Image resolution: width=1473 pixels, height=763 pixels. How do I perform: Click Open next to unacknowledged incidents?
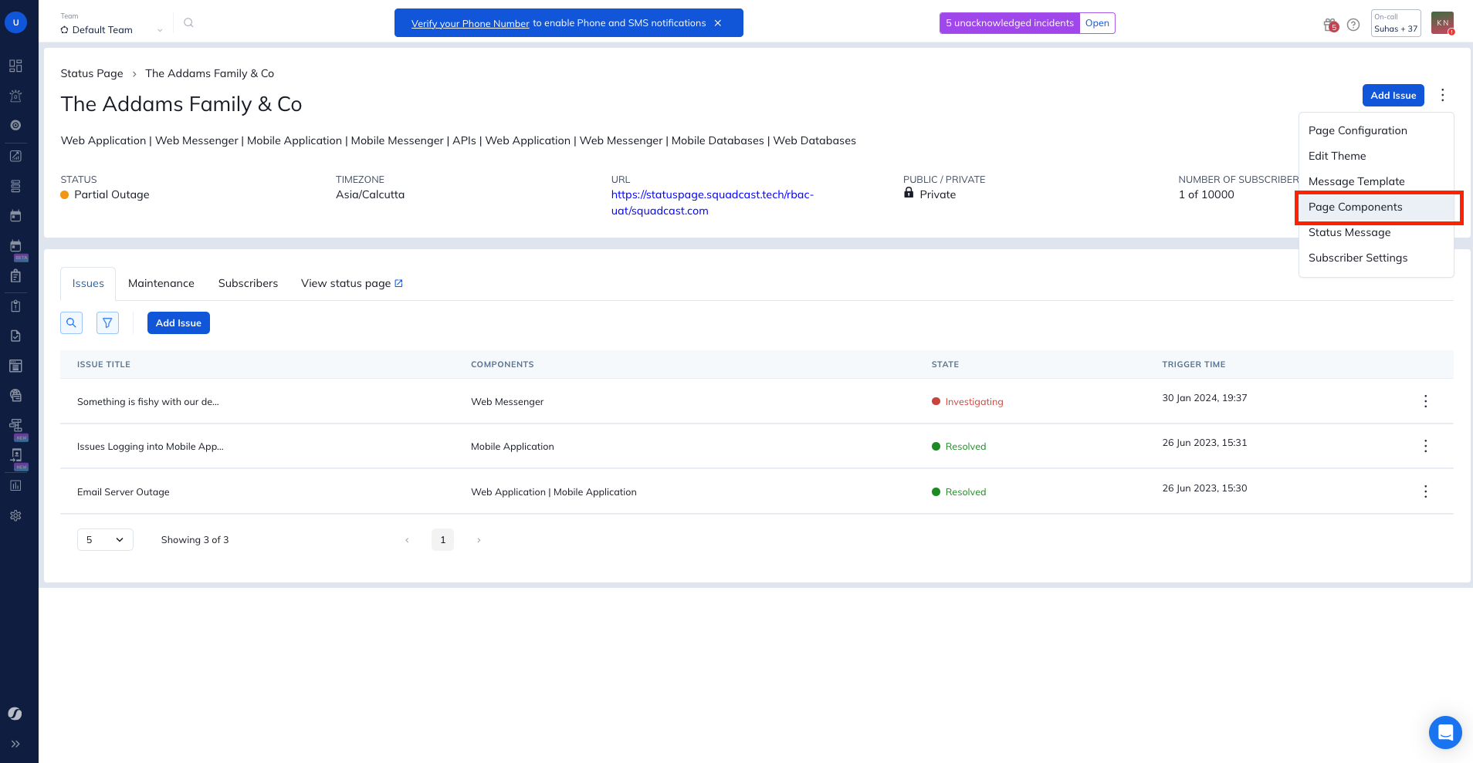[x=1096, y=23]
